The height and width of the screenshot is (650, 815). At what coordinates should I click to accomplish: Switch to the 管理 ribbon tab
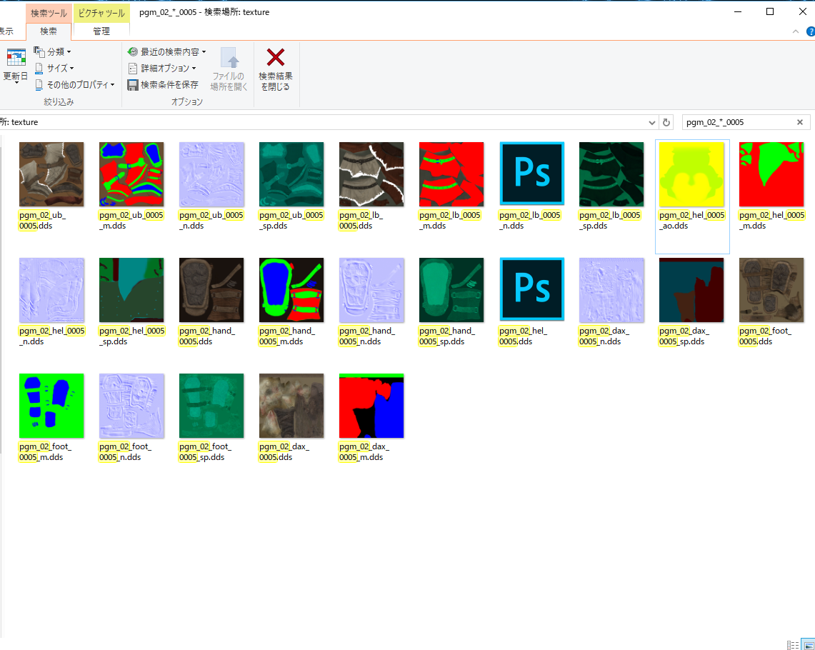click(101, 31)
